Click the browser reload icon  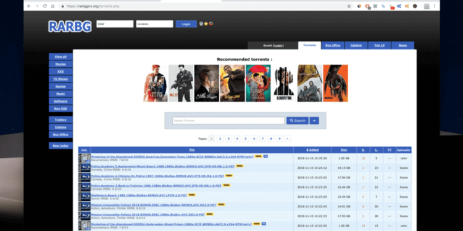pyautogui.click(x=45, y=6)
